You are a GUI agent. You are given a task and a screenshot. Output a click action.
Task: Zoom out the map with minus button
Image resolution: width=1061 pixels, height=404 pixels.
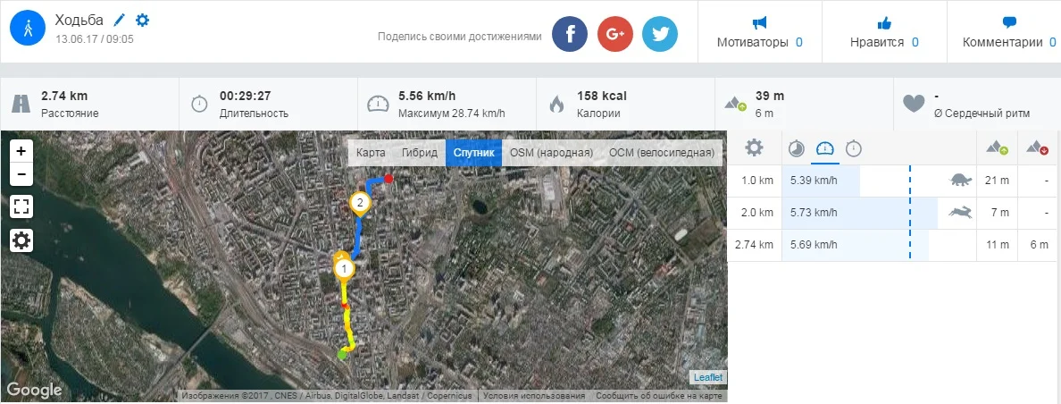coord(21,174)
